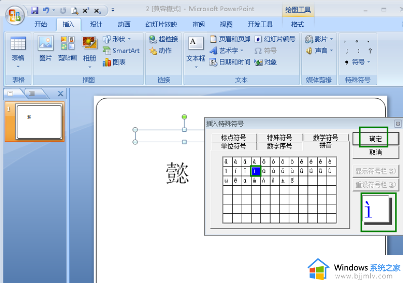The width and height of the screenshot is (403, 283).
Task: Insert a picture (图片)
Action: click(46, 48)
